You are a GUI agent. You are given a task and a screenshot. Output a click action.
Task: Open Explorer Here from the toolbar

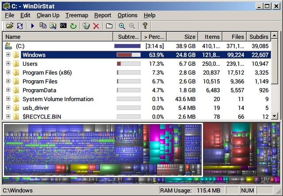[x=53, y=26]
